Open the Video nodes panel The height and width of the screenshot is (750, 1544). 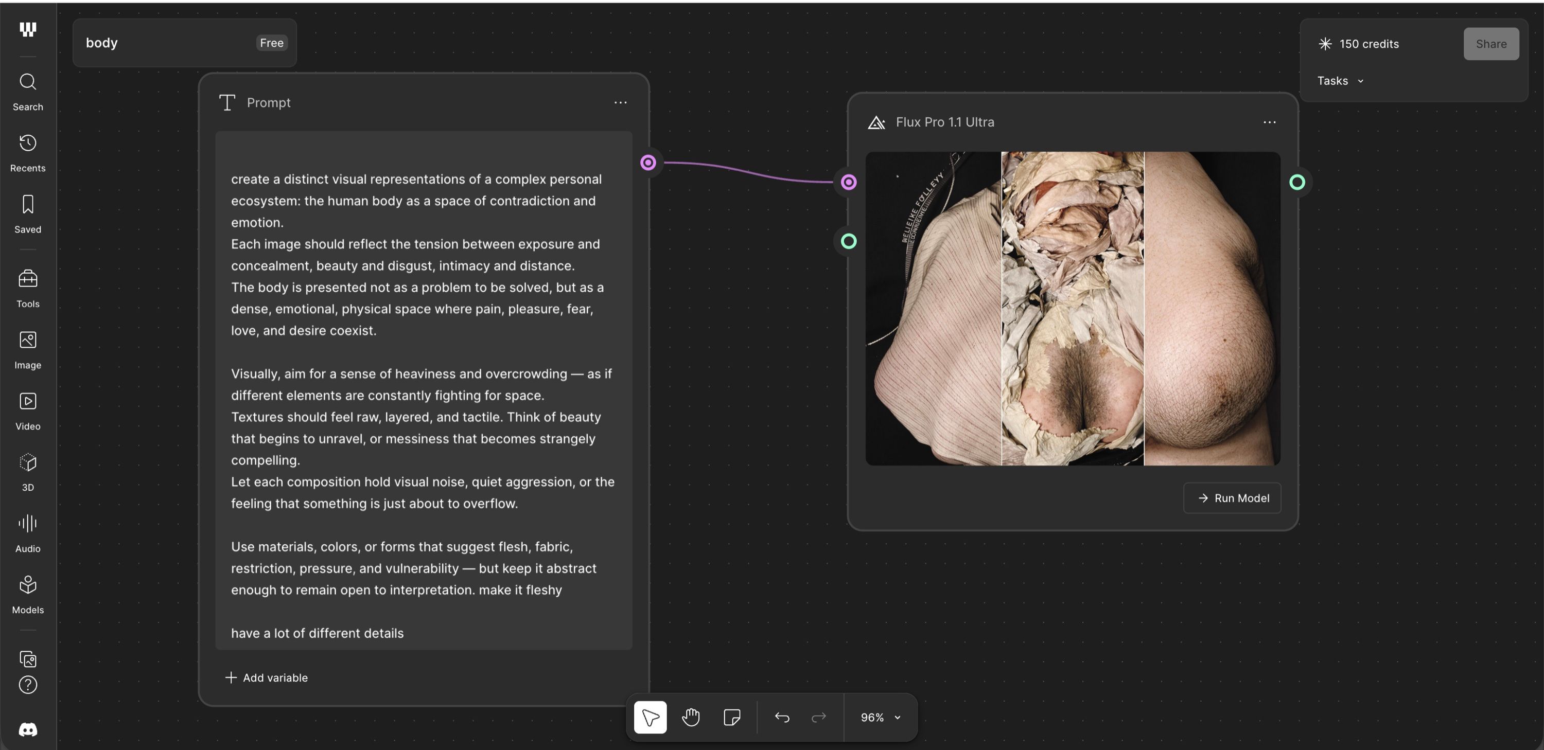[28, 411]
